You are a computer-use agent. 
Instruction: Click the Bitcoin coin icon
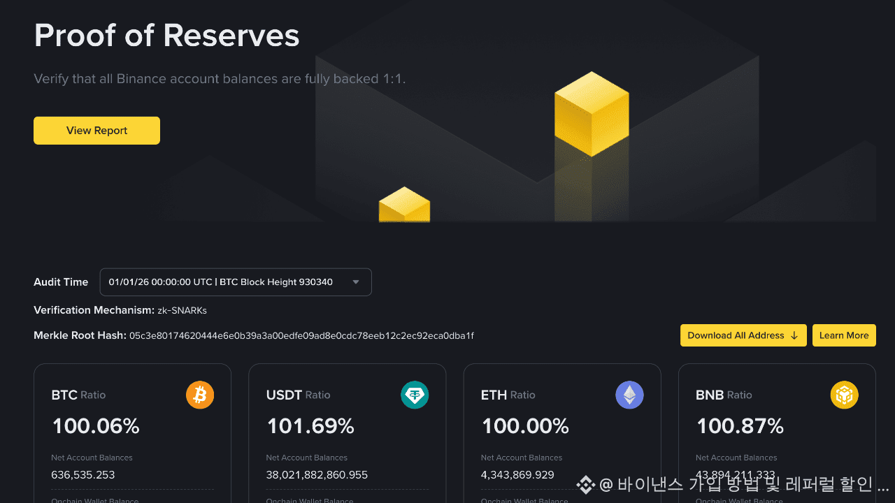[x=200, y=395]
